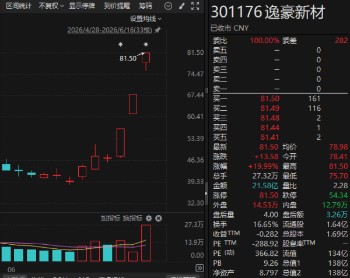Click the first event sun marker above candles
The height and width of the screenshot is (278, 350).
[x=121, y=44]
